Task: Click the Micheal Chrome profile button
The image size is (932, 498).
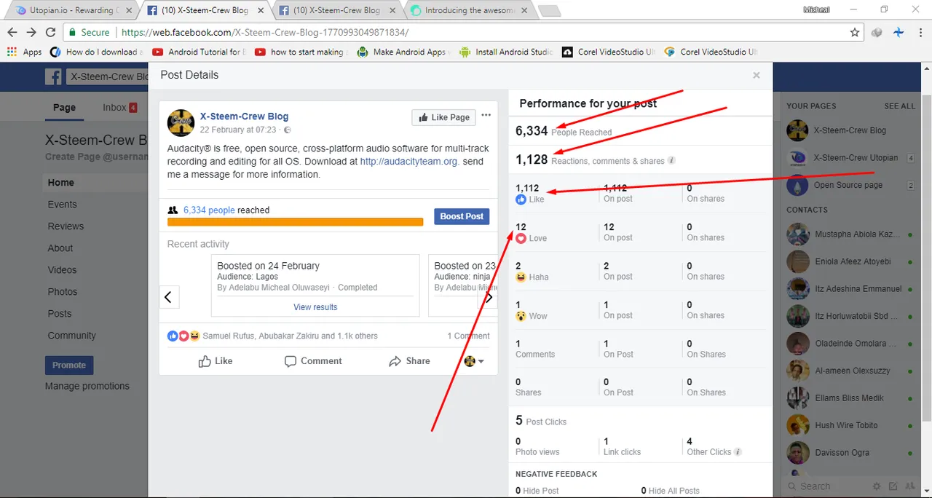Action: pos(815,9)
